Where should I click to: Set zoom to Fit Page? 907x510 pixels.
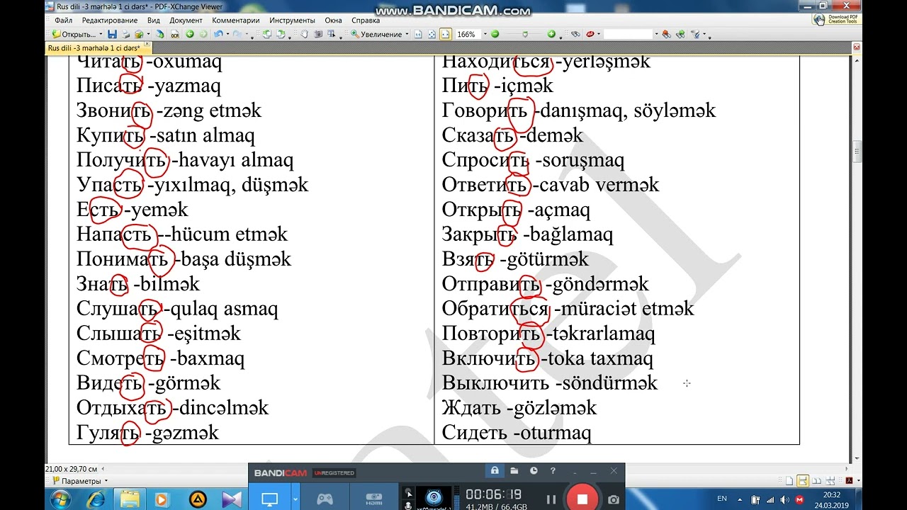(x=432, y=34)
